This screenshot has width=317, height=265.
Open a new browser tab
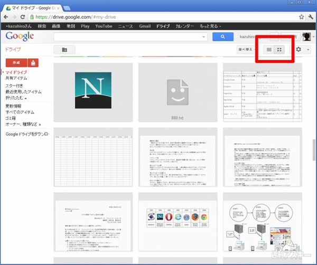(x=67, y=8)
